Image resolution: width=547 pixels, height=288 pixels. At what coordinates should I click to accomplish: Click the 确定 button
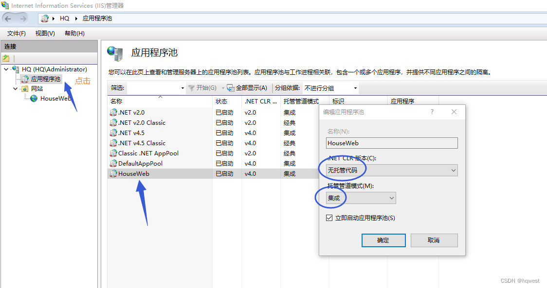pos(383,240)
